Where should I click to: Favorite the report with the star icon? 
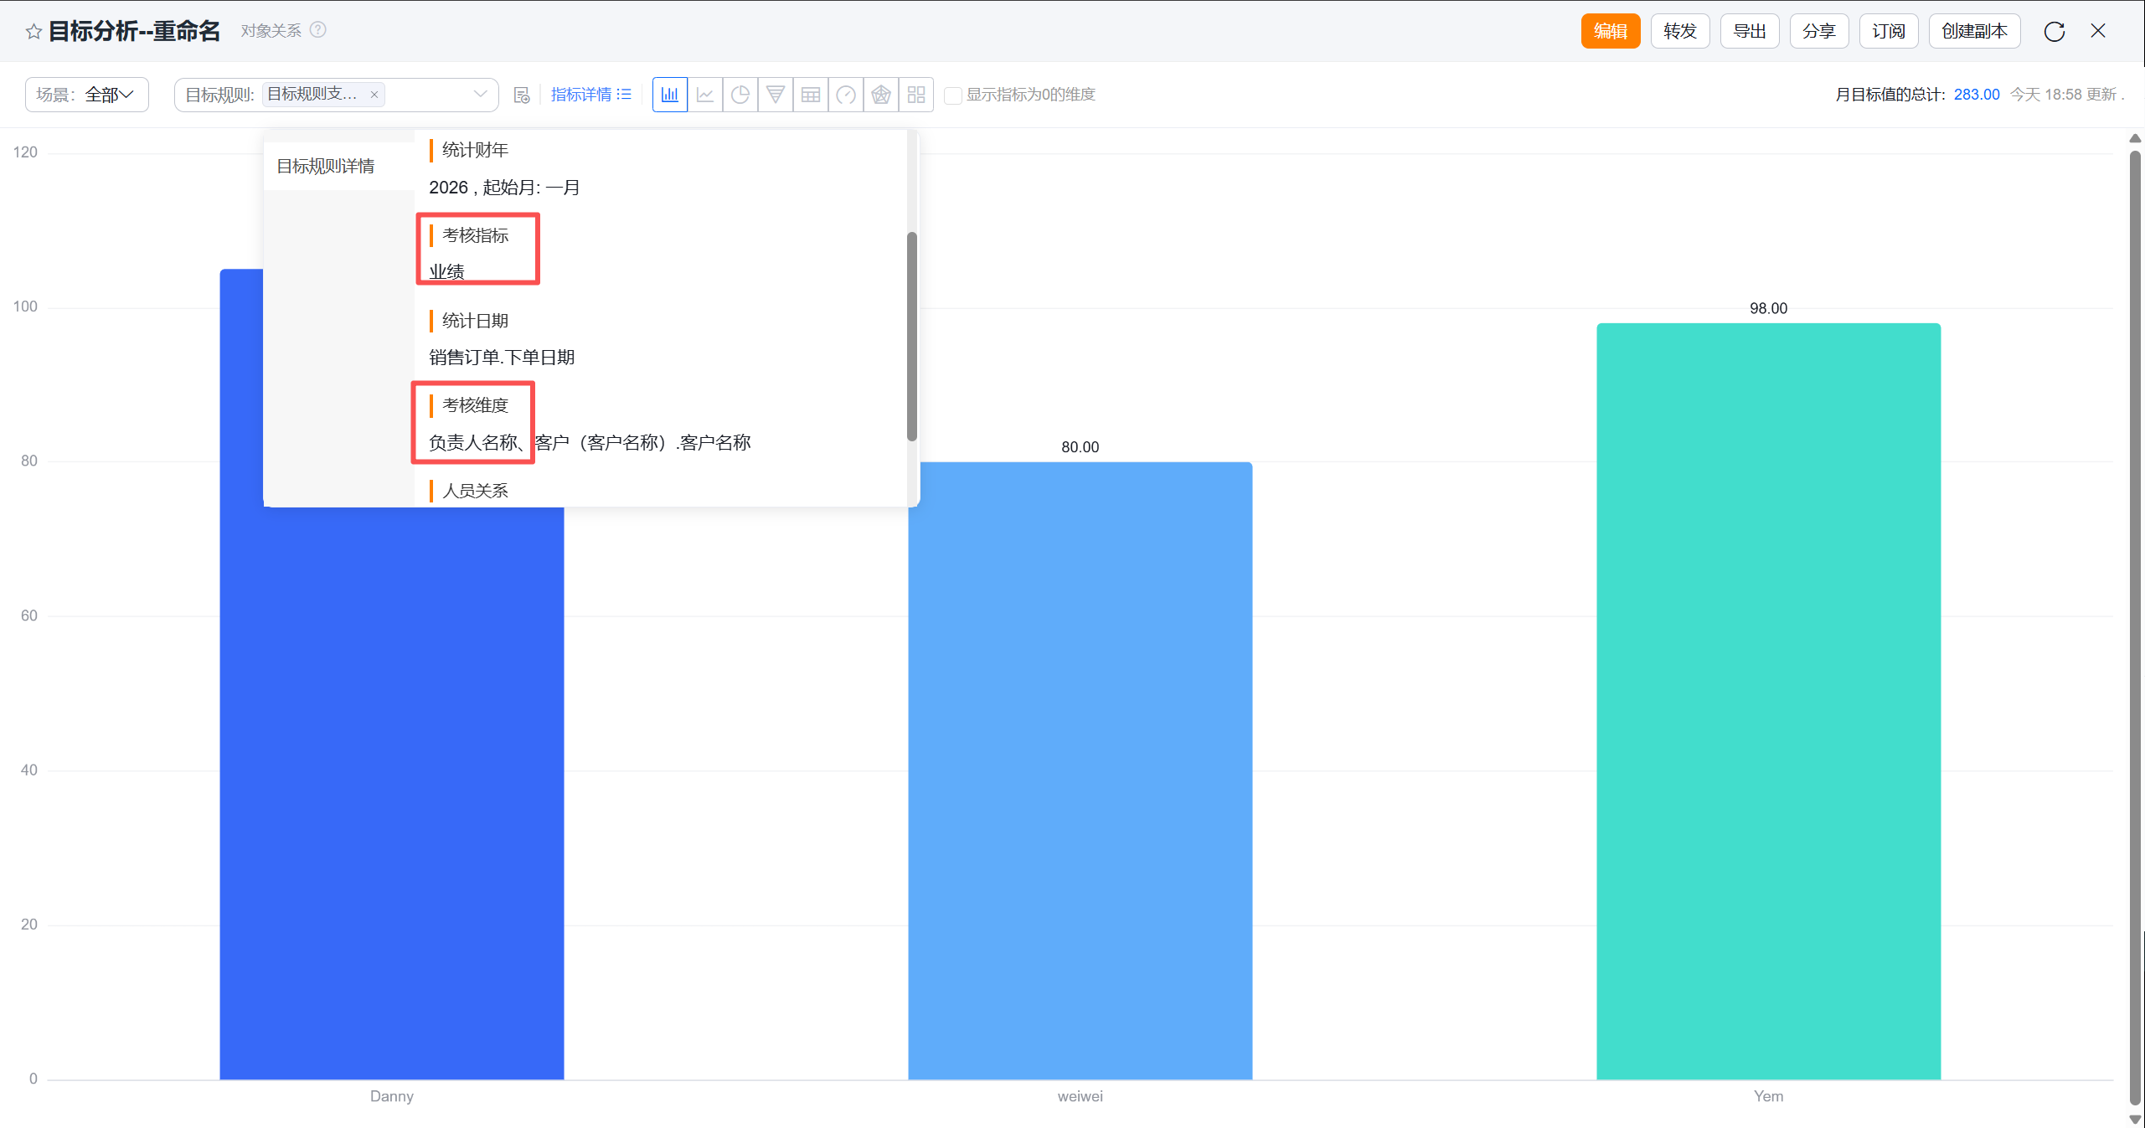tap(34, 32)
